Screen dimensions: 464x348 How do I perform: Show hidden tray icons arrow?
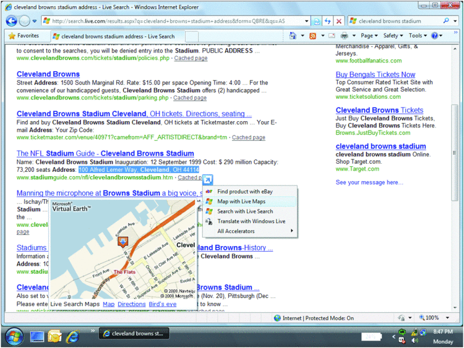pos(393,336)
